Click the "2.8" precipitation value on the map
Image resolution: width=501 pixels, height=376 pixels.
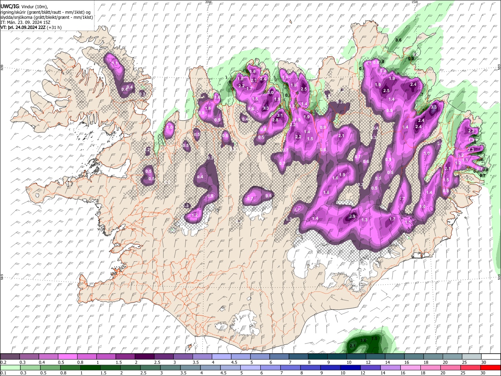click(275, 120)
